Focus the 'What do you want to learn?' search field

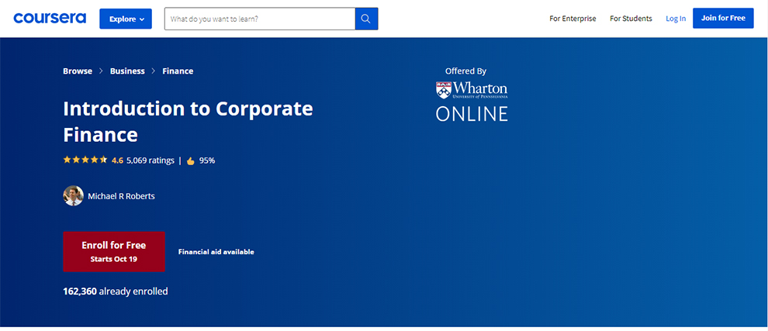pyautogui.click(x=260, y=19)
